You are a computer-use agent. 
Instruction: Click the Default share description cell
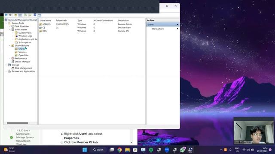[124, 27]
